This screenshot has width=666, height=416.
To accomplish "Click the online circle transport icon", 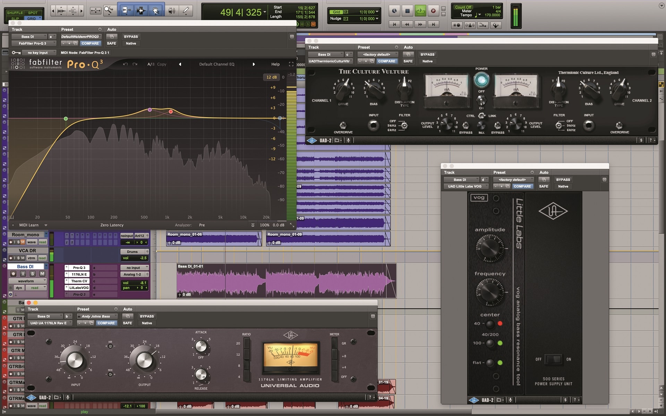I will [394, 11].
